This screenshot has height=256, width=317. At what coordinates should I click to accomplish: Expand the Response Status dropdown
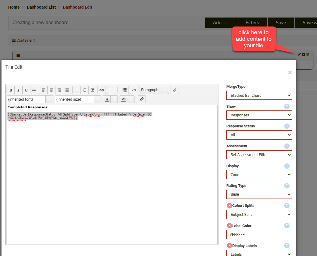259,135
